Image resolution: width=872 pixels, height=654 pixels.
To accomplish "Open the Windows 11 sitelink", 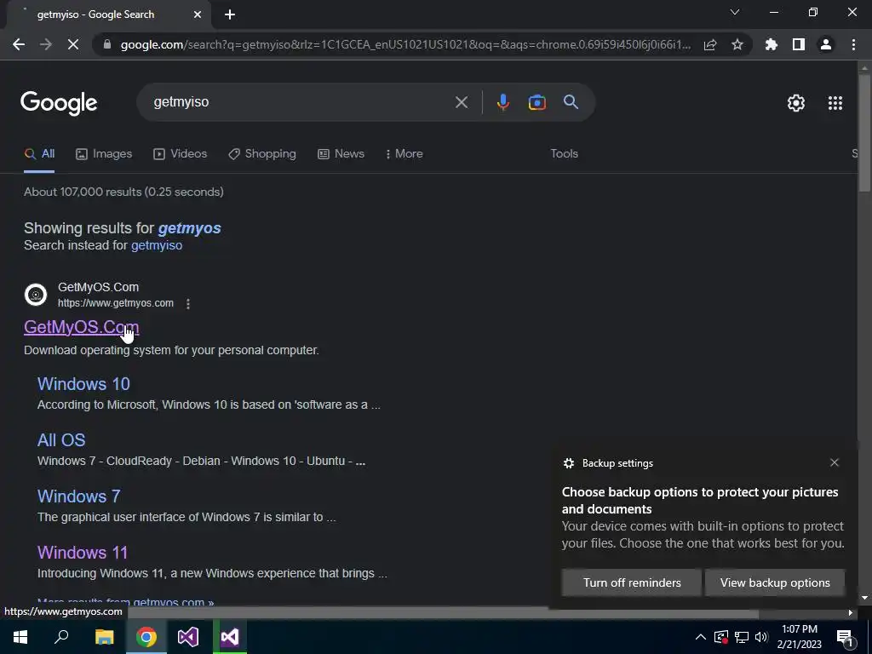I will coord(83,553).
